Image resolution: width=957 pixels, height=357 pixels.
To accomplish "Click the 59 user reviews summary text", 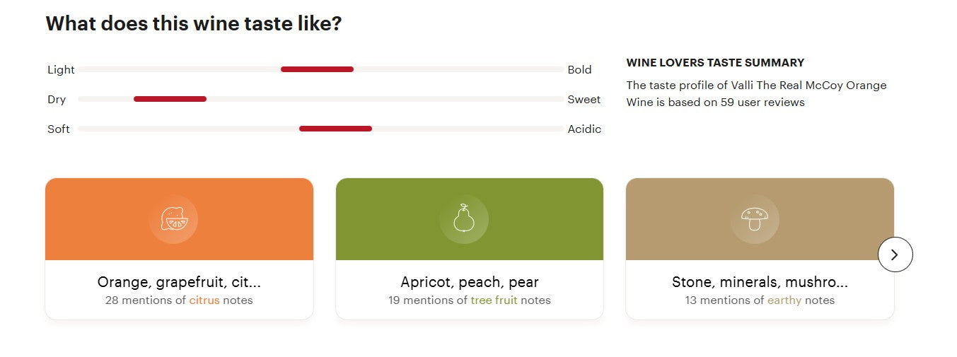I will tap(756, 94).
